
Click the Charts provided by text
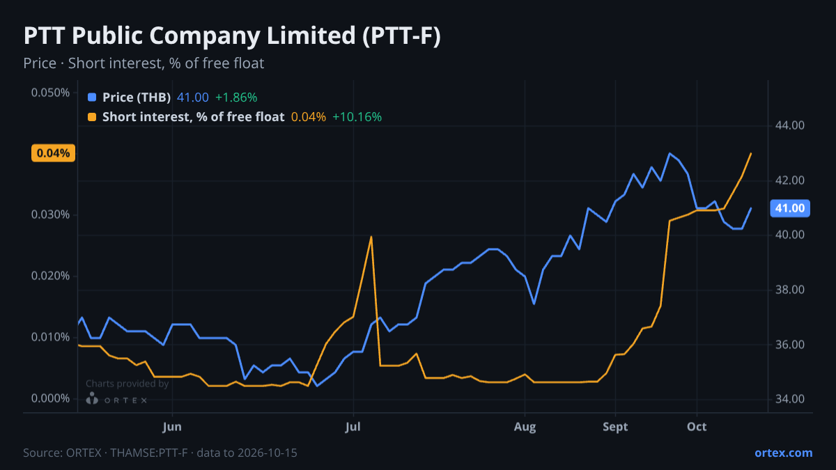127,384
